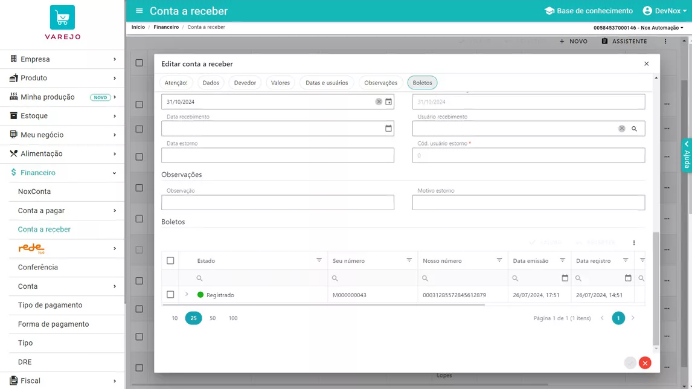Viewport: 692px width, 389px height.
Task: Switch to the Atenção! tab
Action: [176, 83]
